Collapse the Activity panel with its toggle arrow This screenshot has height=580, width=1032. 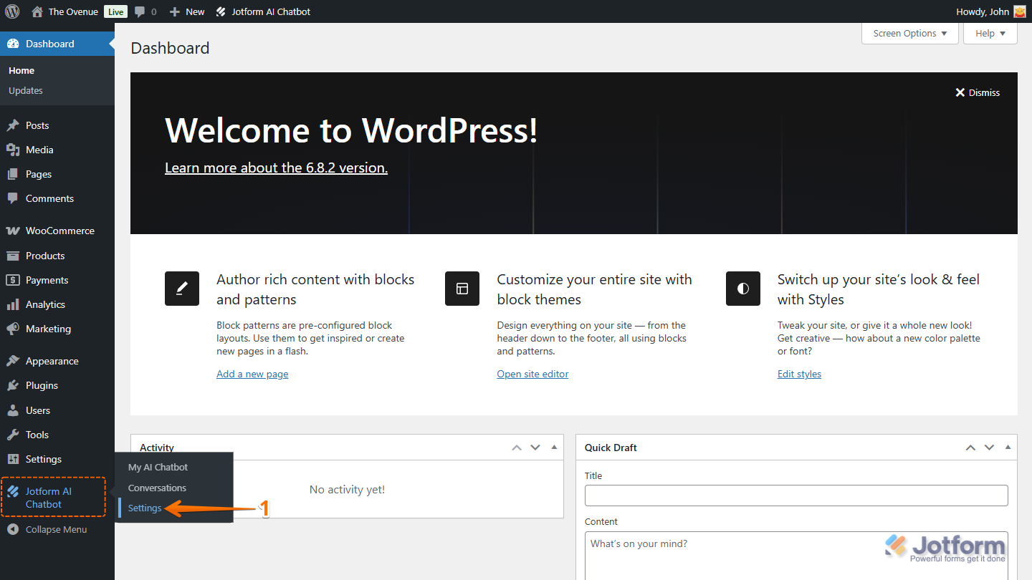click(554, 447)
